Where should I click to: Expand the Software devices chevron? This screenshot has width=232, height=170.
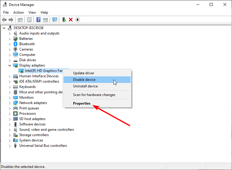(10, 125)
